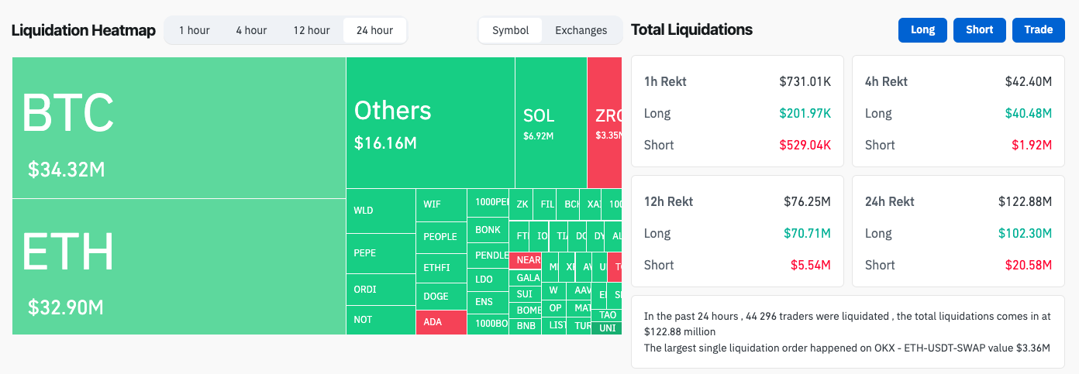1079x374 pixels.
Task: Select the 24 hour timeframe tab
Action: pyautogui.click(x=374, y=30)
